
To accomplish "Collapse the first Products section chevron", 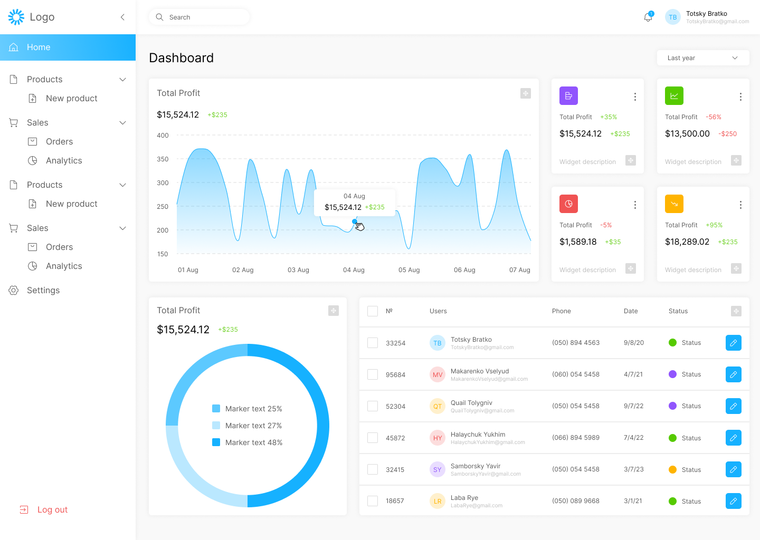I will click(122, 80).
